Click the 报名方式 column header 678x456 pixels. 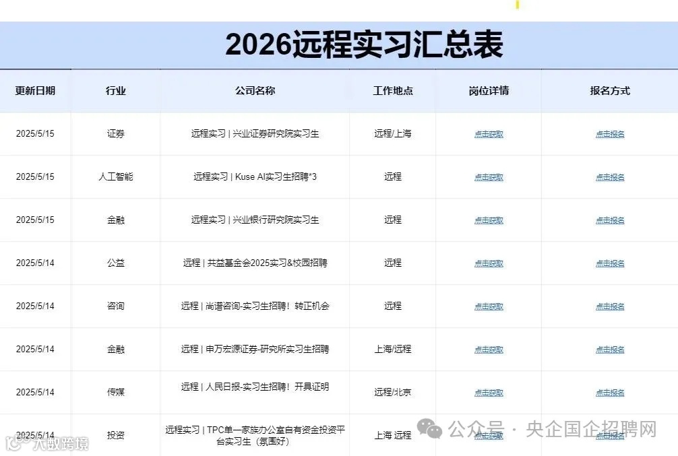coord(609,91)
